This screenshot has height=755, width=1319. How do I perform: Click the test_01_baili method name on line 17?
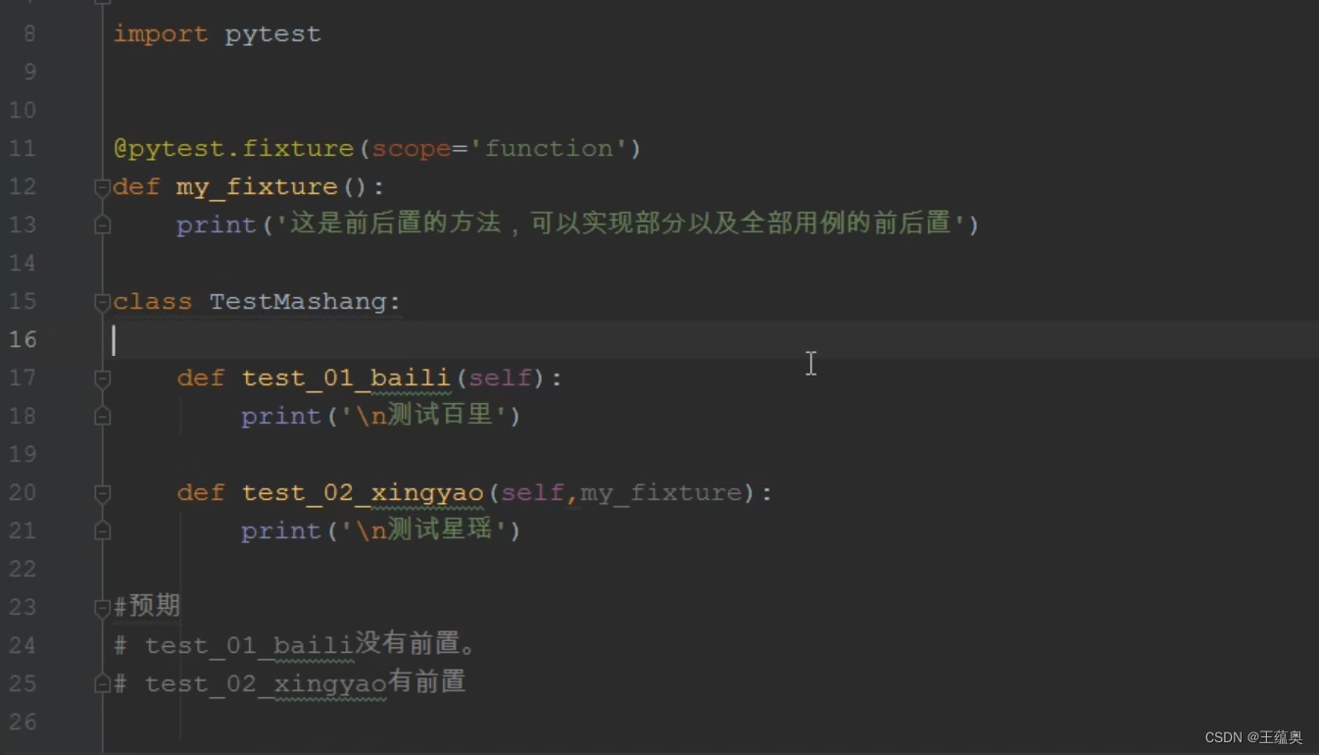click(x=345, y=378)
